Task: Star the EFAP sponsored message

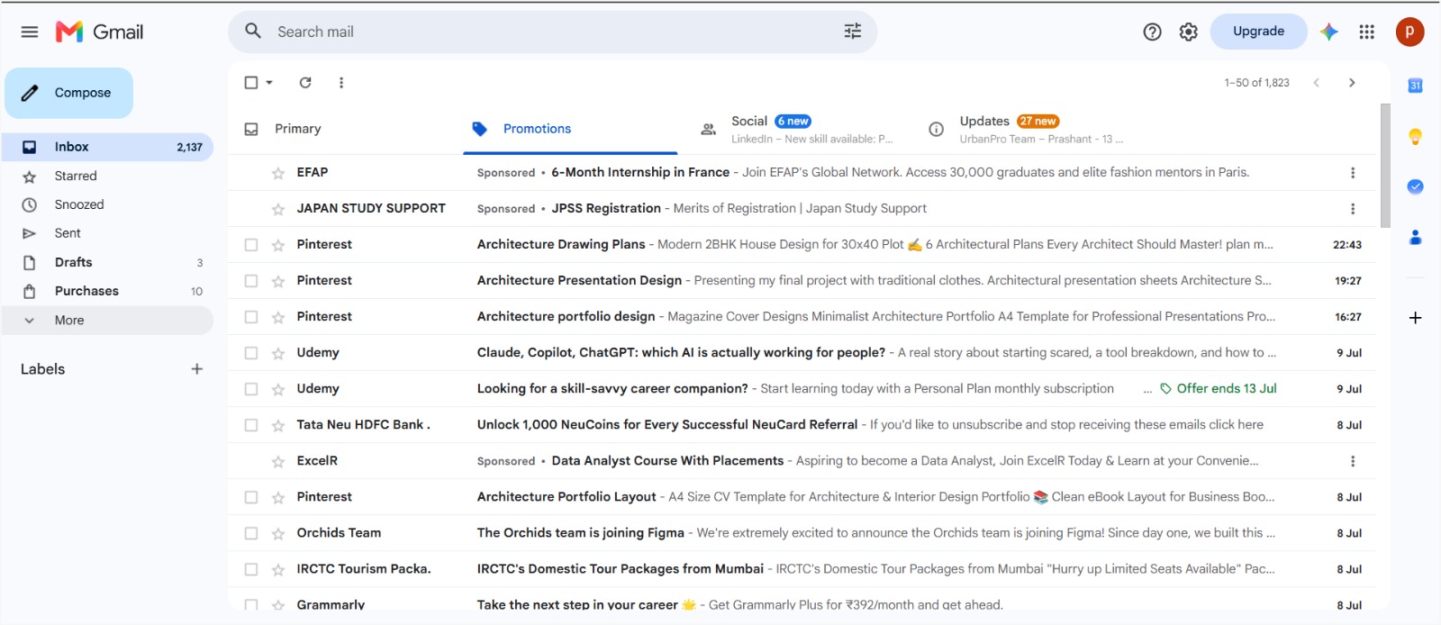Action: point(277,174)
